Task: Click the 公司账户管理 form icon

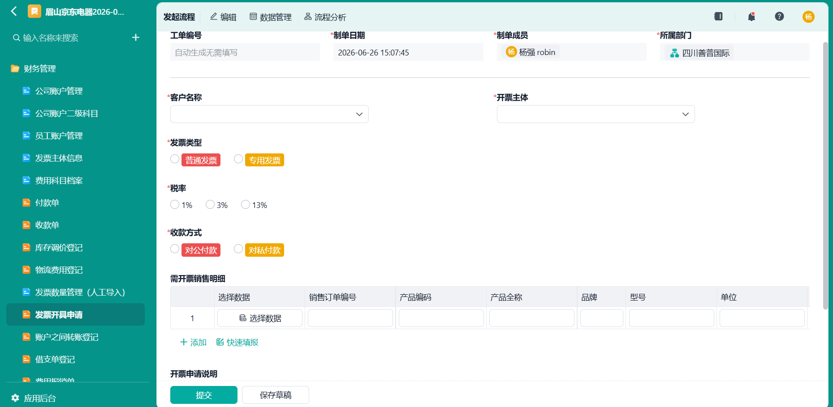Action: tap(26, 91)
